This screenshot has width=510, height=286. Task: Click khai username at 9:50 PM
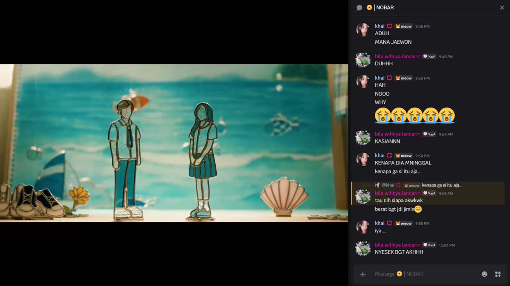coord(380,78)
